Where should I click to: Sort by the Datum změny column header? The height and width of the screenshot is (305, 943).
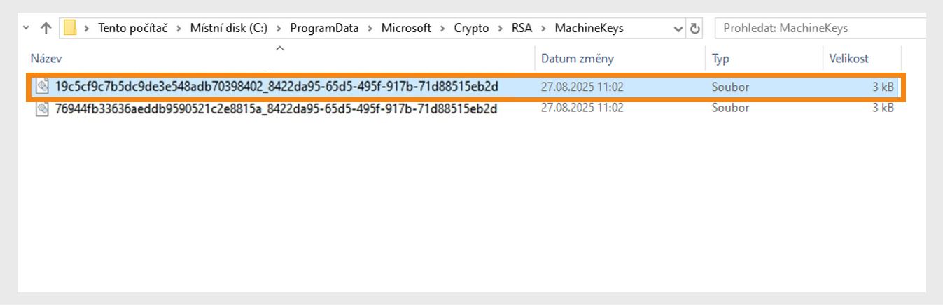coord(577,59)
